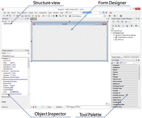The height and width of the screenshot is (118, 142).
Task: Click the green Run arrow icon
Action: (44, 16)
